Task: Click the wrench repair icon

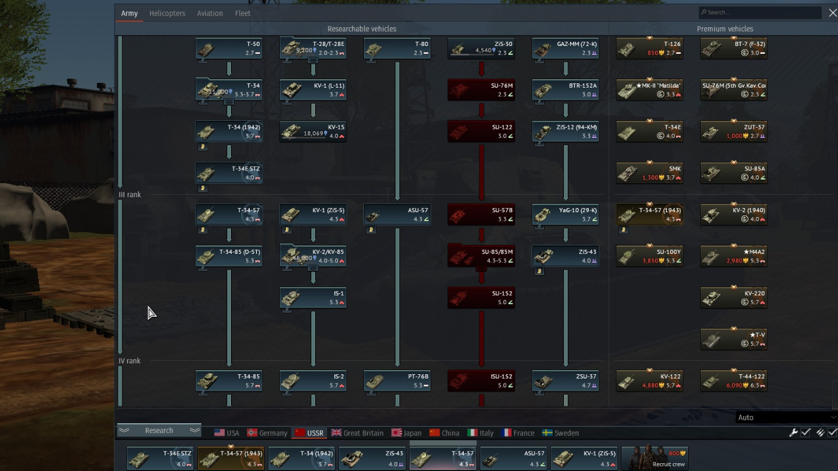Action: click(793, 432)
